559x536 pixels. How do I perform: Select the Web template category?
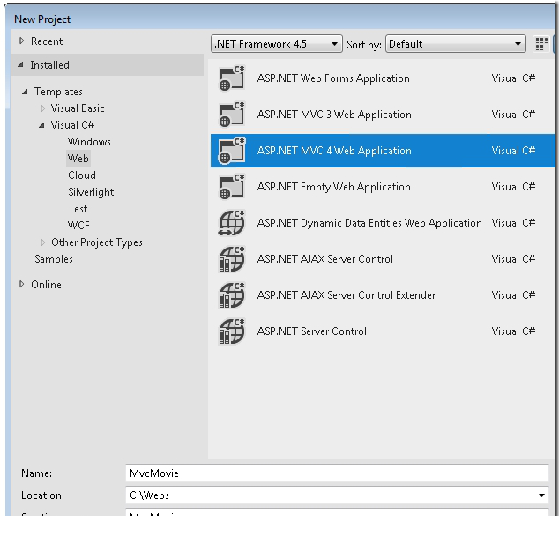pyautogui.click(x=78, y=158)
